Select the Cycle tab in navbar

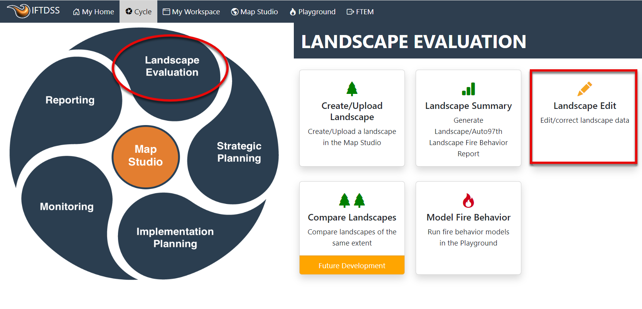pyautogui.click(x=138, y=12)
